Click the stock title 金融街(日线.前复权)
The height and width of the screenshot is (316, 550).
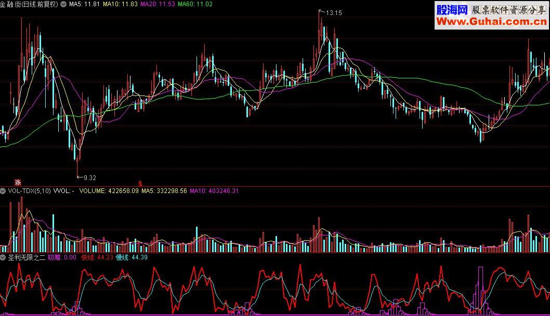(29, 4)
